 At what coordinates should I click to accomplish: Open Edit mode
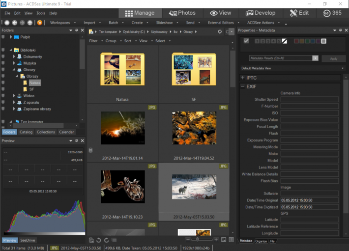299,13
